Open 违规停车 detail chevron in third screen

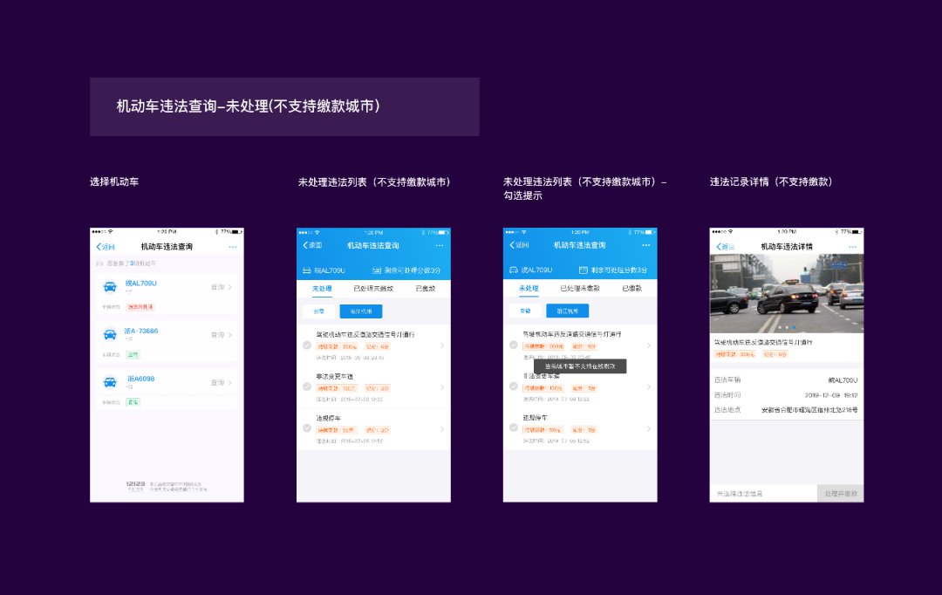click(649, 427)
